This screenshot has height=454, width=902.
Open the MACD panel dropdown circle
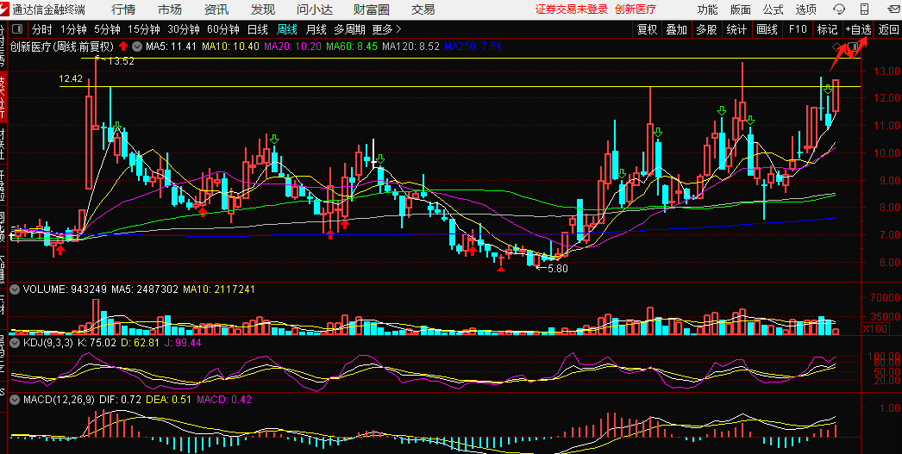click(x=15, y=399)
